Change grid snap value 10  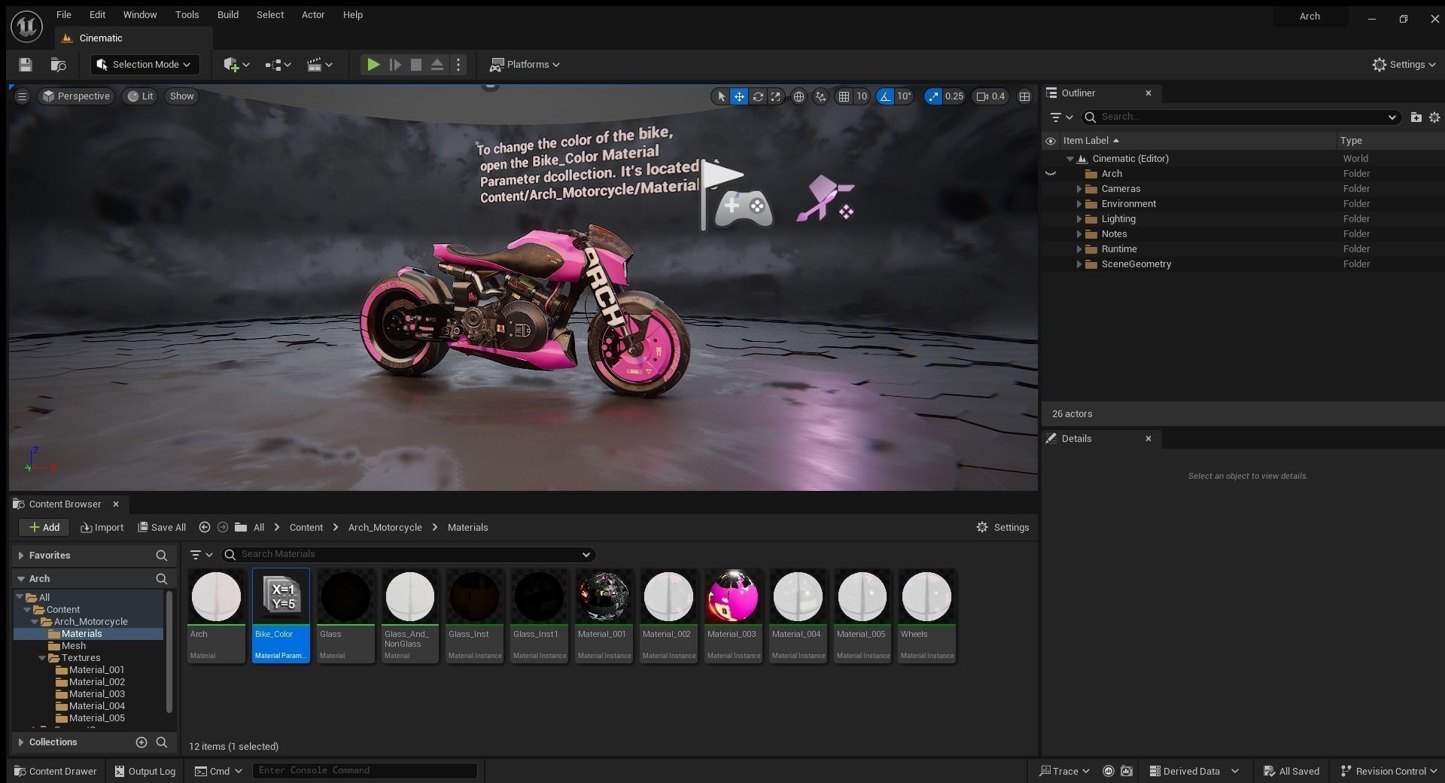click(x=862, y=96)
